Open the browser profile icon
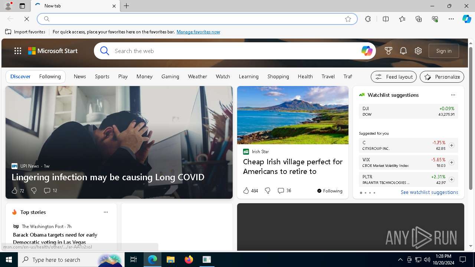Screen dimensions: 475x267 point(8,6)
